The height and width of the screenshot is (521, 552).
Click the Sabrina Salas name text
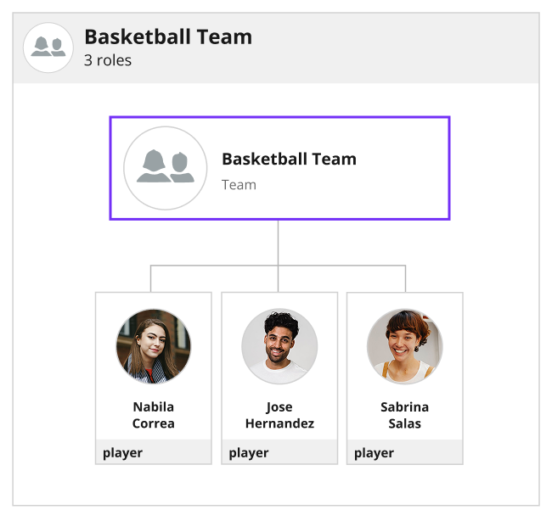coord(405,415)
